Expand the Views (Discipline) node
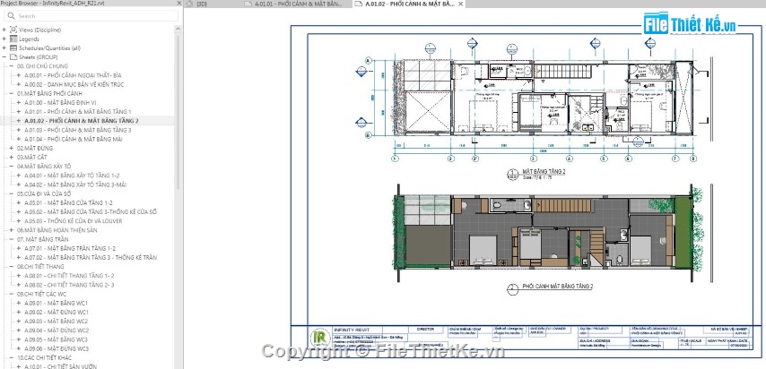This screenshot has height=369, width=766. [x=4, y=30]
